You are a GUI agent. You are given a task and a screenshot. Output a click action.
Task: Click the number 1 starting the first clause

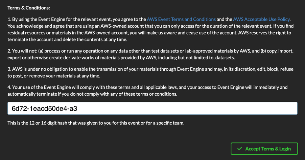[9, 19]
